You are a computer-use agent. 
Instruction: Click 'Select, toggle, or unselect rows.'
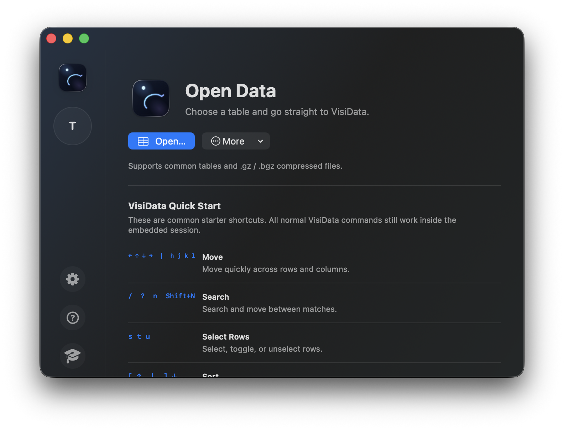(x=262, y=349)
